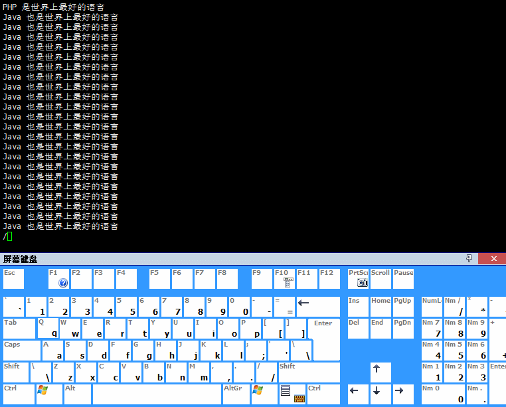Click the Ins key

[358, 307]
